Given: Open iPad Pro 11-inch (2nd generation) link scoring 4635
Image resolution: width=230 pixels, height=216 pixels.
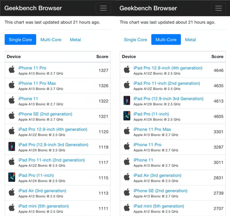Looking at the screenshot, I should coord(167,83).
